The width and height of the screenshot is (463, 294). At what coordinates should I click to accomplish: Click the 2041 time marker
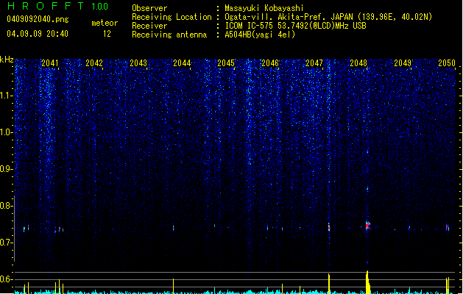point(49,63)
